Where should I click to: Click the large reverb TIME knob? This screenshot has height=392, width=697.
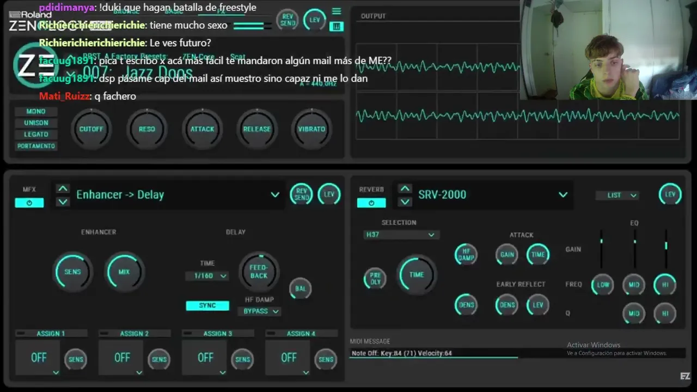tap(417, 274)
